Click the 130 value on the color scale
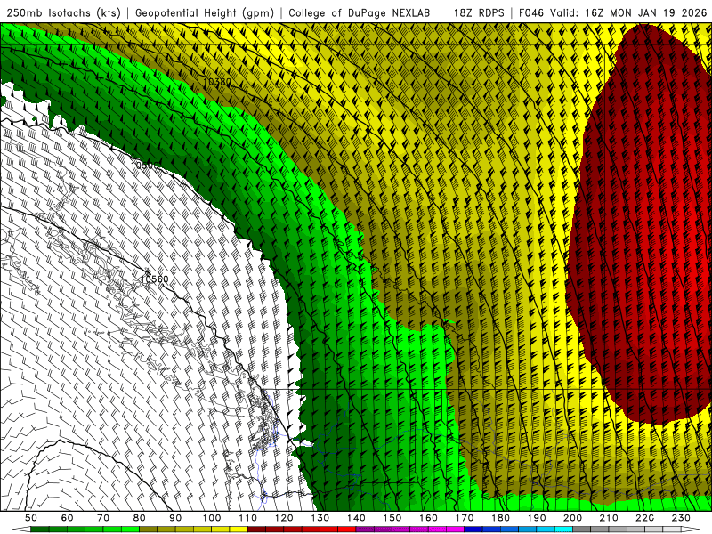This screenshot has height=534, width=712. coord(320,518)
